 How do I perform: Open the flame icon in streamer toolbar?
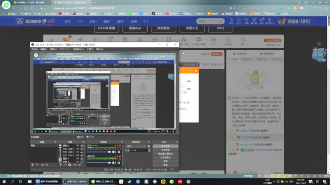(x=139, y=39)
